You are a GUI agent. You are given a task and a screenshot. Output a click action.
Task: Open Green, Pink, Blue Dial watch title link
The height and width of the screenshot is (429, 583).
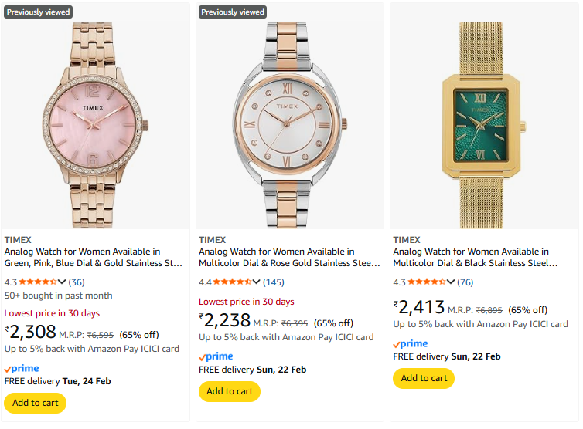[x=93, y=258]
